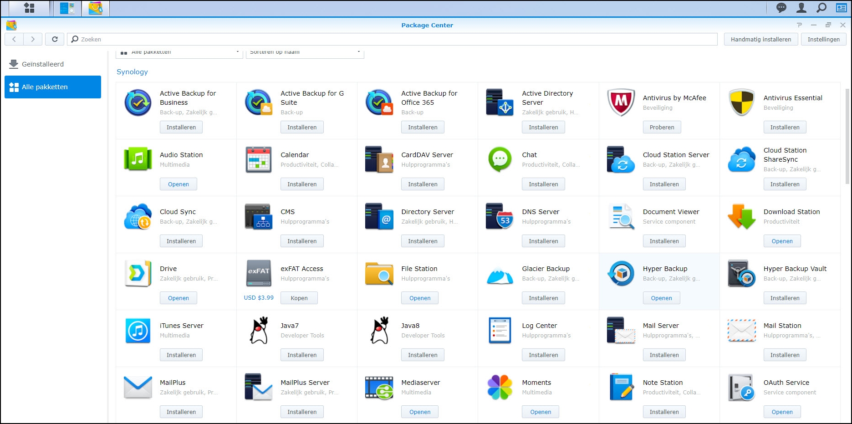The width and height of the screenshot is (852, 424).
Task: Click the Log Center package icon
Action: pos(500,330)
